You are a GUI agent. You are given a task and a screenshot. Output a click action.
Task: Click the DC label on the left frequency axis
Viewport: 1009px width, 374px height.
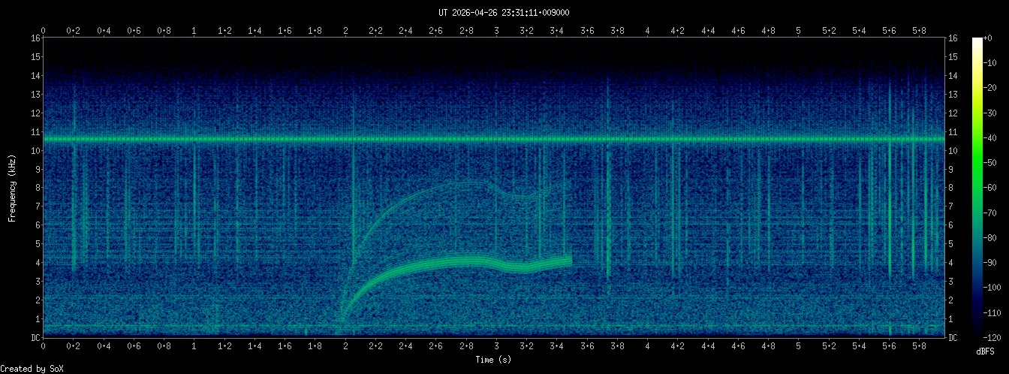click(x=35, y=338)
